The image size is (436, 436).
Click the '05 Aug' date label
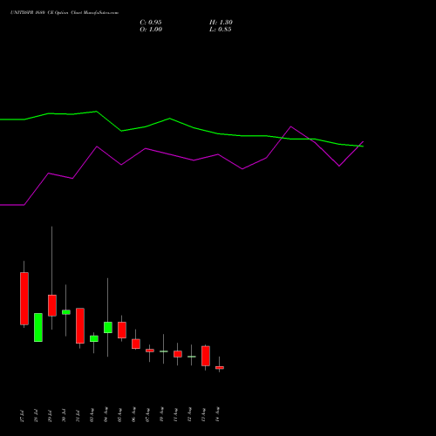pyautogui.click(x=119, y=415)
